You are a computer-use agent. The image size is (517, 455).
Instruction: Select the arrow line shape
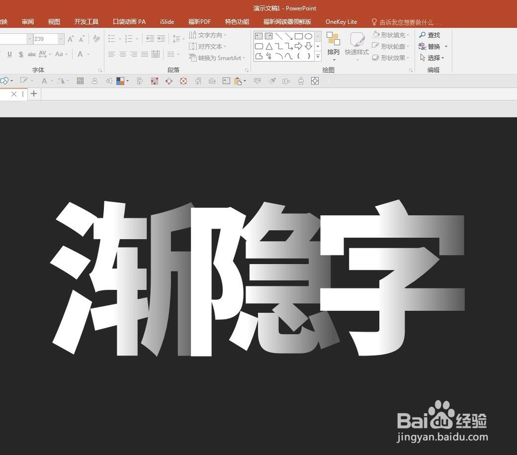pyautogui.click(x=289, y=36)
